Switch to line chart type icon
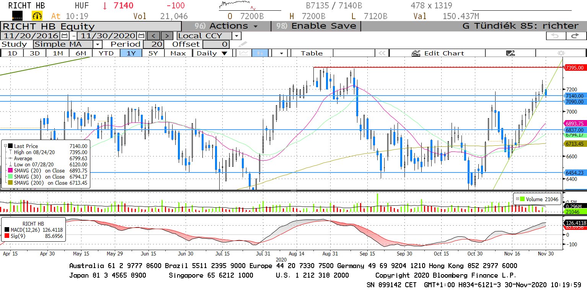This screenshot has height=296, width=587. click(x=244, y=53)
